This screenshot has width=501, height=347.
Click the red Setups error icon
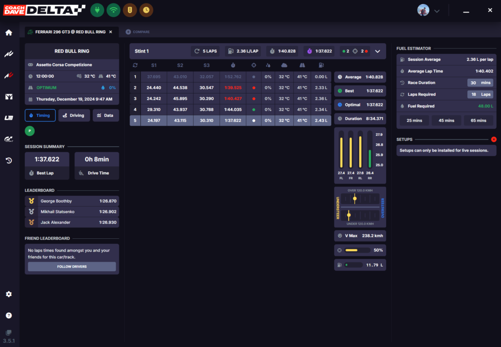coord(493,139)
